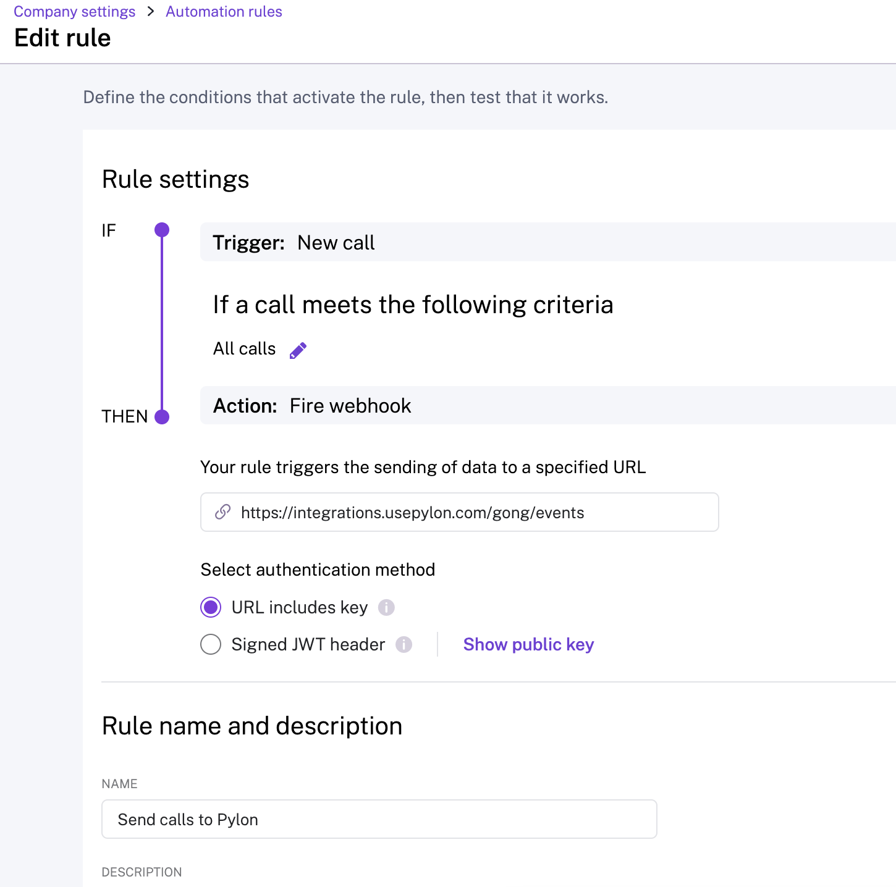896x887 pixels.
Task: Click the Rule settings heading
Action: [175, 179]
